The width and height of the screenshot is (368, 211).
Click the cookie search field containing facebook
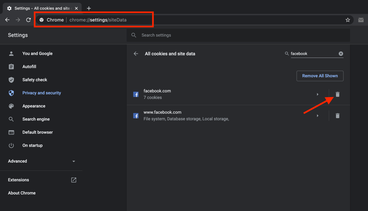[313, 54]
